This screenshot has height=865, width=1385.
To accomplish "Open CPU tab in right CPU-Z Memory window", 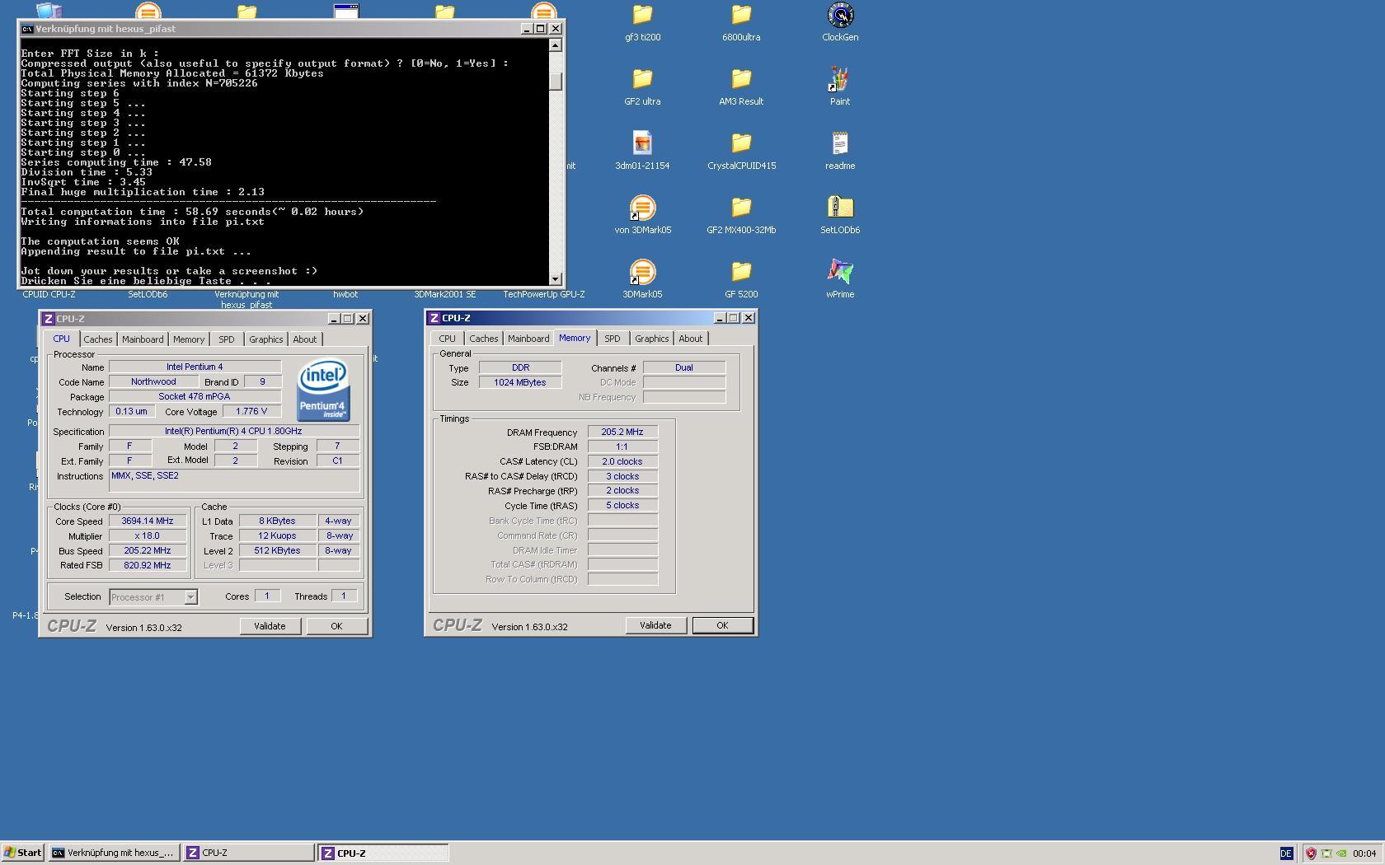I will coord(447,339).
